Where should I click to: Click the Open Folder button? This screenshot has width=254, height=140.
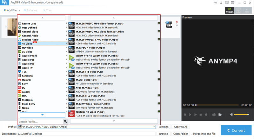[180, 134]
